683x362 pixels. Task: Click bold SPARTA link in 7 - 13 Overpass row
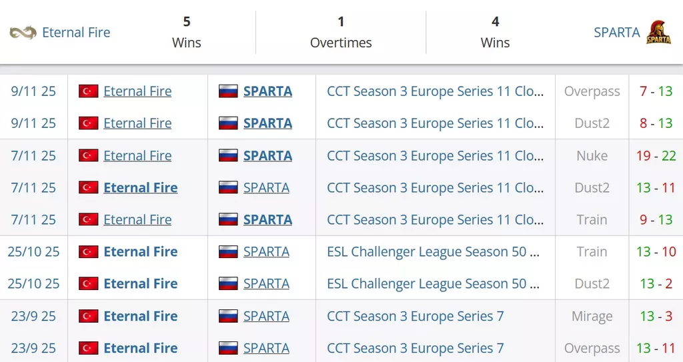[x=267, y=91]
